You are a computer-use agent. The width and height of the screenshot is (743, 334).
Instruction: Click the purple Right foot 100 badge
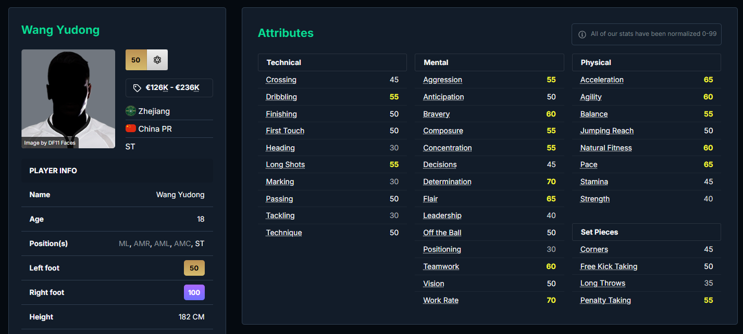tap(194, 292)
